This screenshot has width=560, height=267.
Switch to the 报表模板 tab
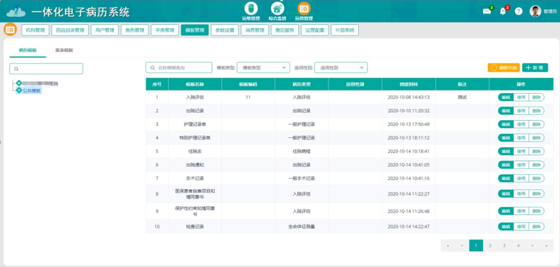pyautogui.click(x=64, y=50)
